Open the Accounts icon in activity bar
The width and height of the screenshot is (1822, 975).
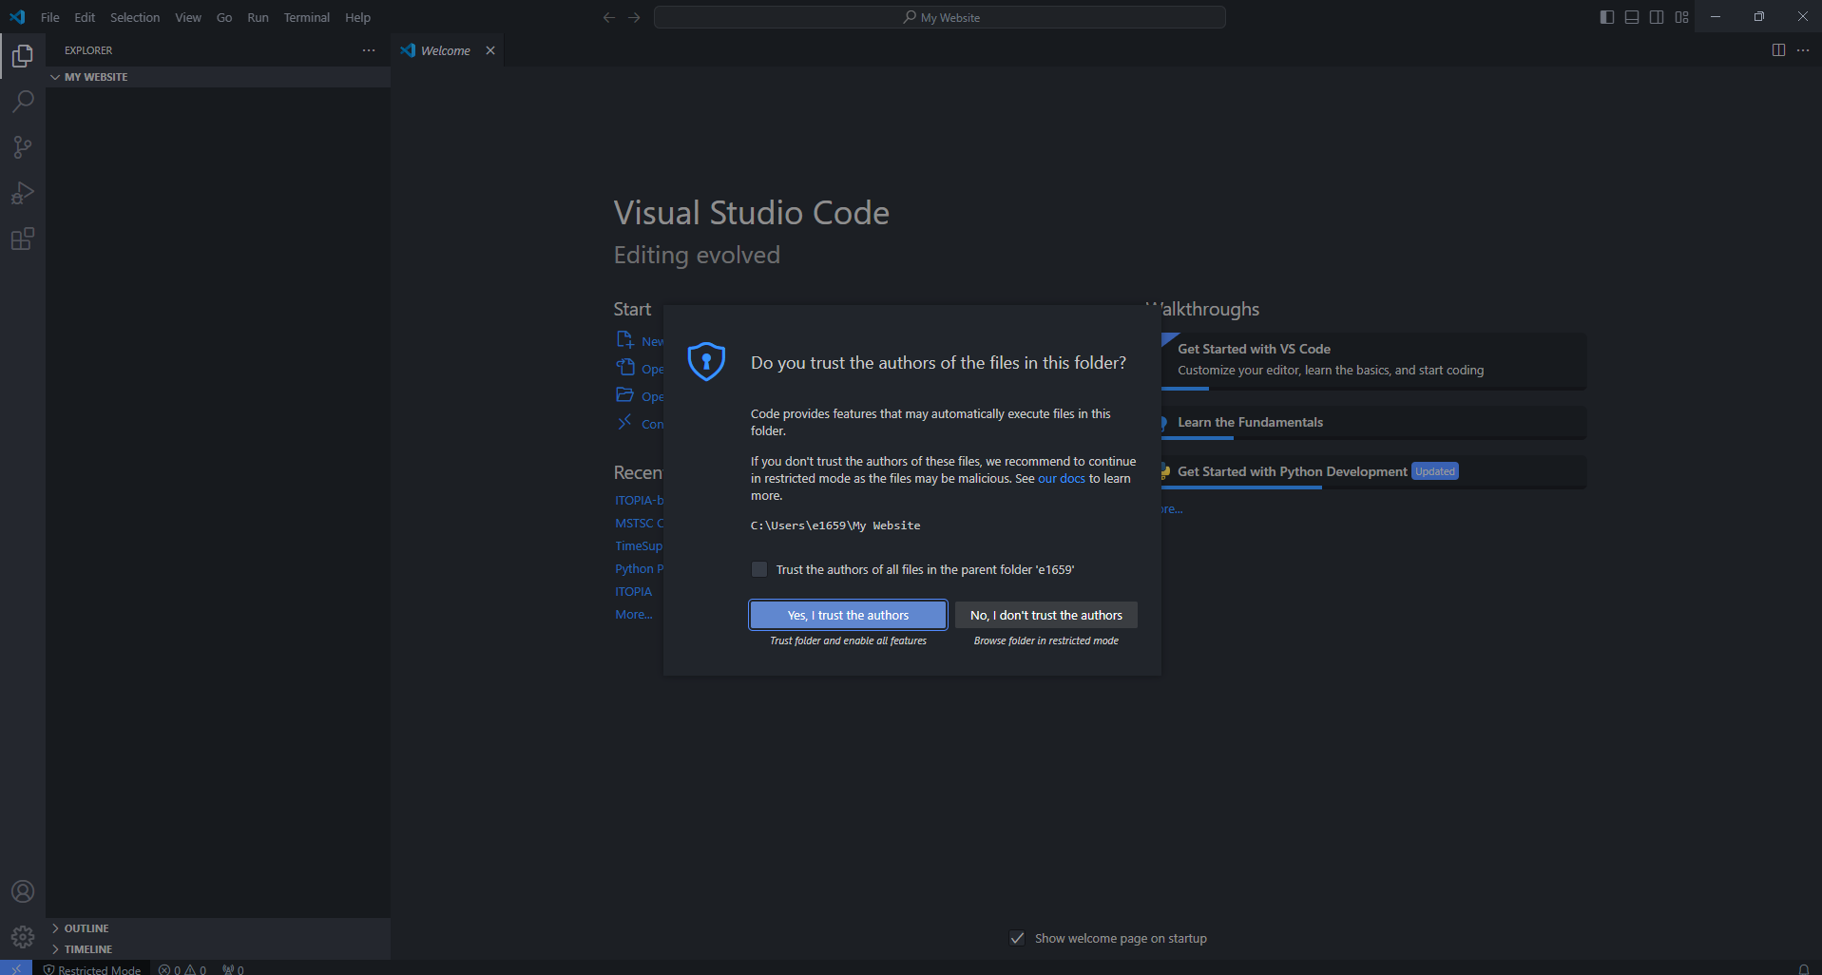(23, 891)
